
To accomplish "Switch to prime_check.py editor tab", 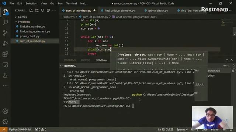I will tap(158, 11).
